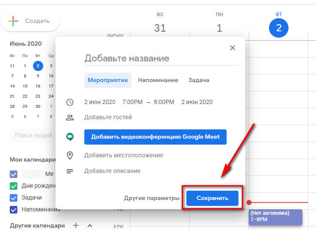Viewport: 316px width, 230px height.
Task: Click the description lines icon
Action: pyautogui.click(x=70, y=171)
